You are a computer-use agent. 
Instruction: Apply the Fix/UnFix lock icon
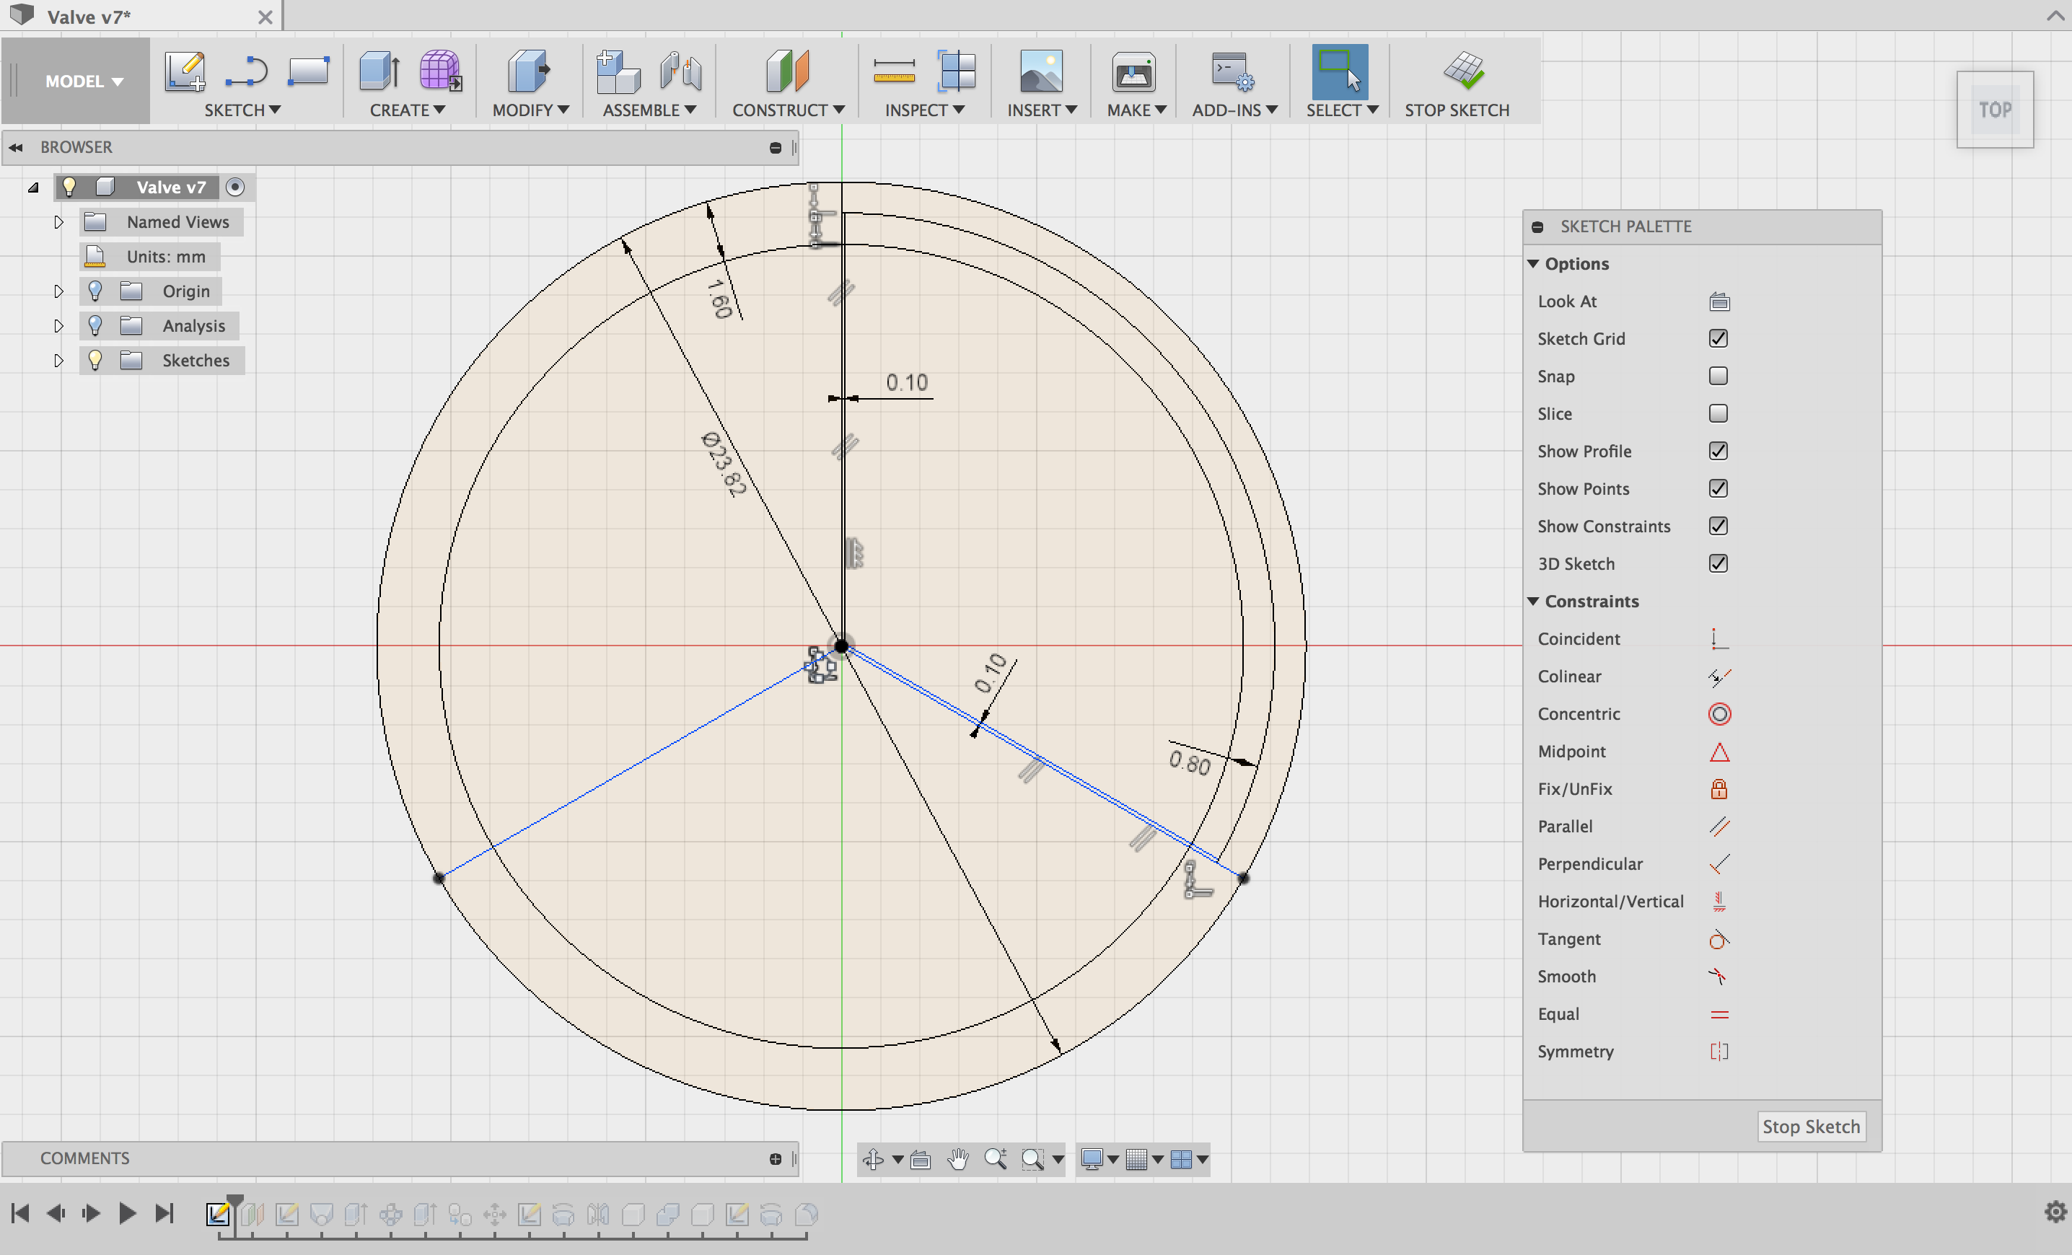tap(1718, 788)
